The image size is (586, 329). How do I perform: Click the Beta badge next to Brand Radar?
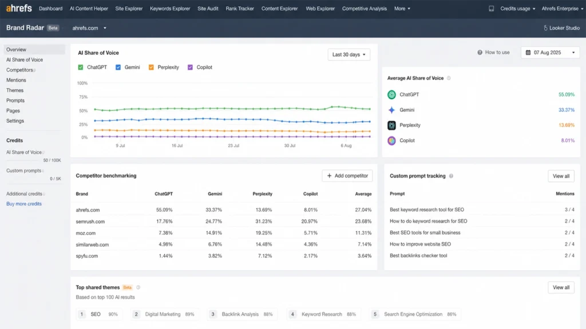[53, 28]
